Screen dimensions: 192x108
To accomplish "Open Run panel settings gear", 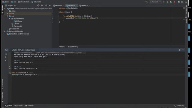I will (179, 50).
